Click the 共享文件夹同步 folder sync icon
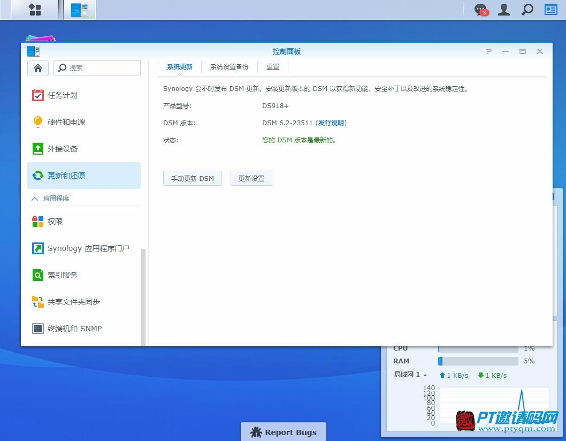The width and height of the screenshot is (566, 441). [x=38, y=302]
